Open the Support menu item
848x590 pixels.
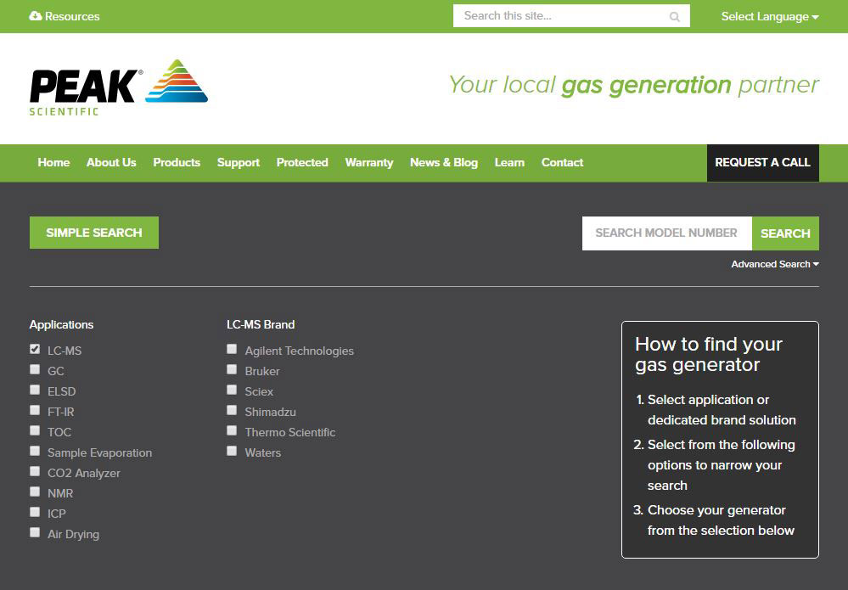pyautogui.click(x=239, y=162)
